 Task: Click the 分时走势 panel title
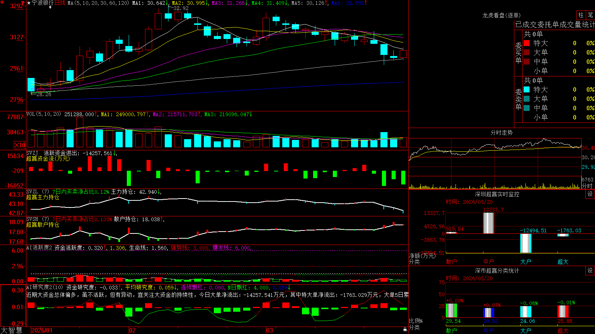pyautogui.click(x=501, y=132)
